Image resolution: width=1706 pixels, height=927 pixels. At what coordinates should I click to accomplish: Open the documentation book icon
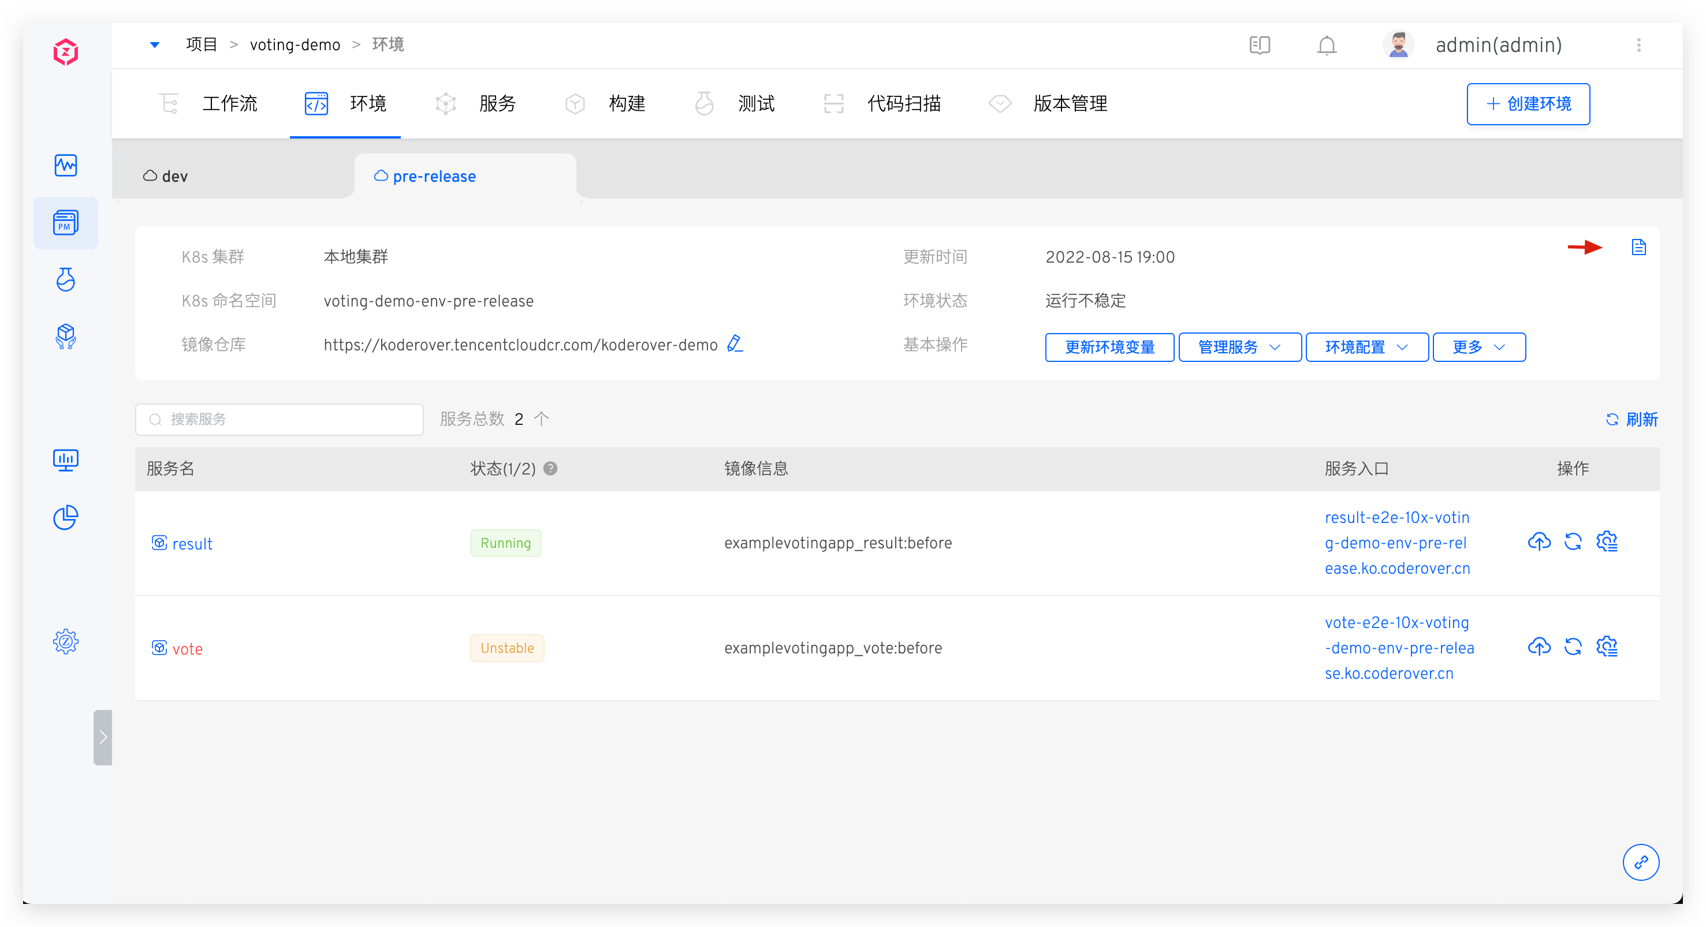coord(1259,45)
